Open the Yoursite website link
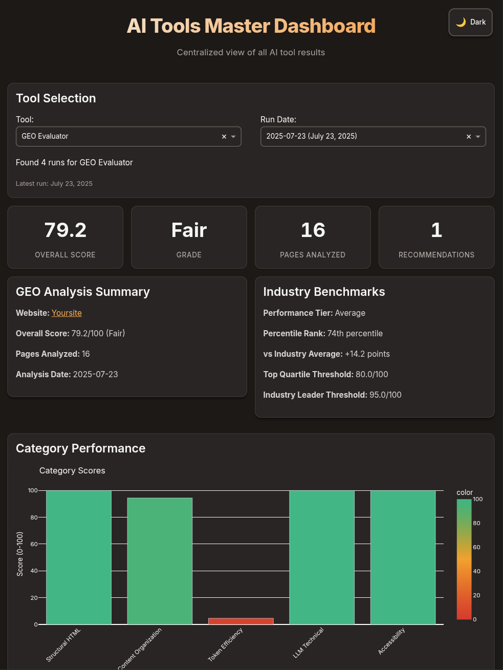This screenshot has width=503, height=670. [x=67, y=313]
